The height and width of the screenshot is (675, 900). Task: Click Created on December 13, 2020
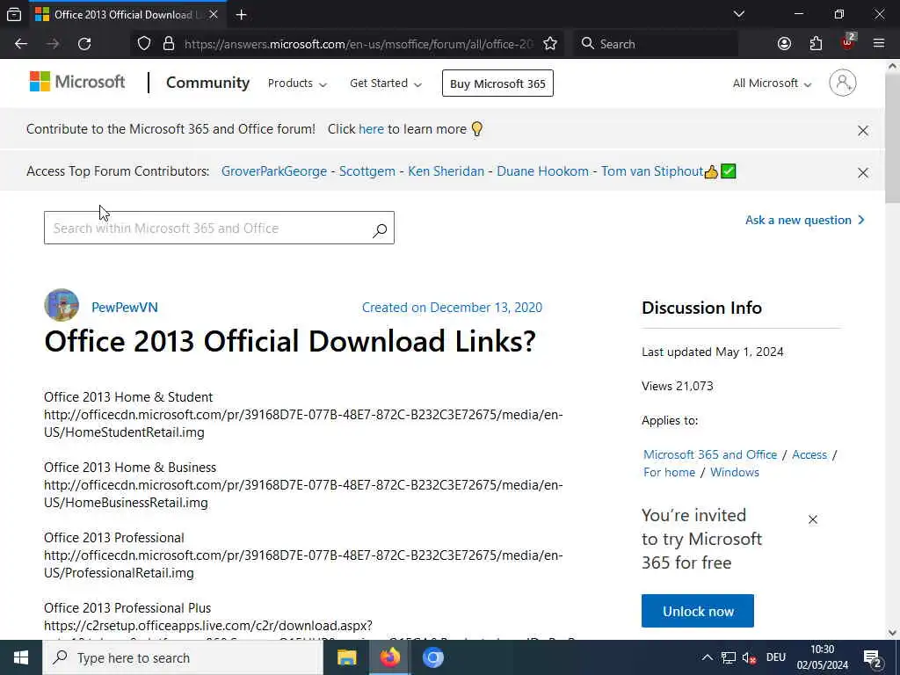452,307
